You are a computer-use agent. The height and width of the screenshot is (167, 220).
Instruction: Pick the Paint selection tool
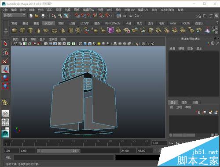click(5, 60)
